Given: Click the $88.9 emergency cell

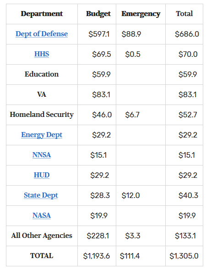Looking at the screenshot, I should click(x=131, y=34).
